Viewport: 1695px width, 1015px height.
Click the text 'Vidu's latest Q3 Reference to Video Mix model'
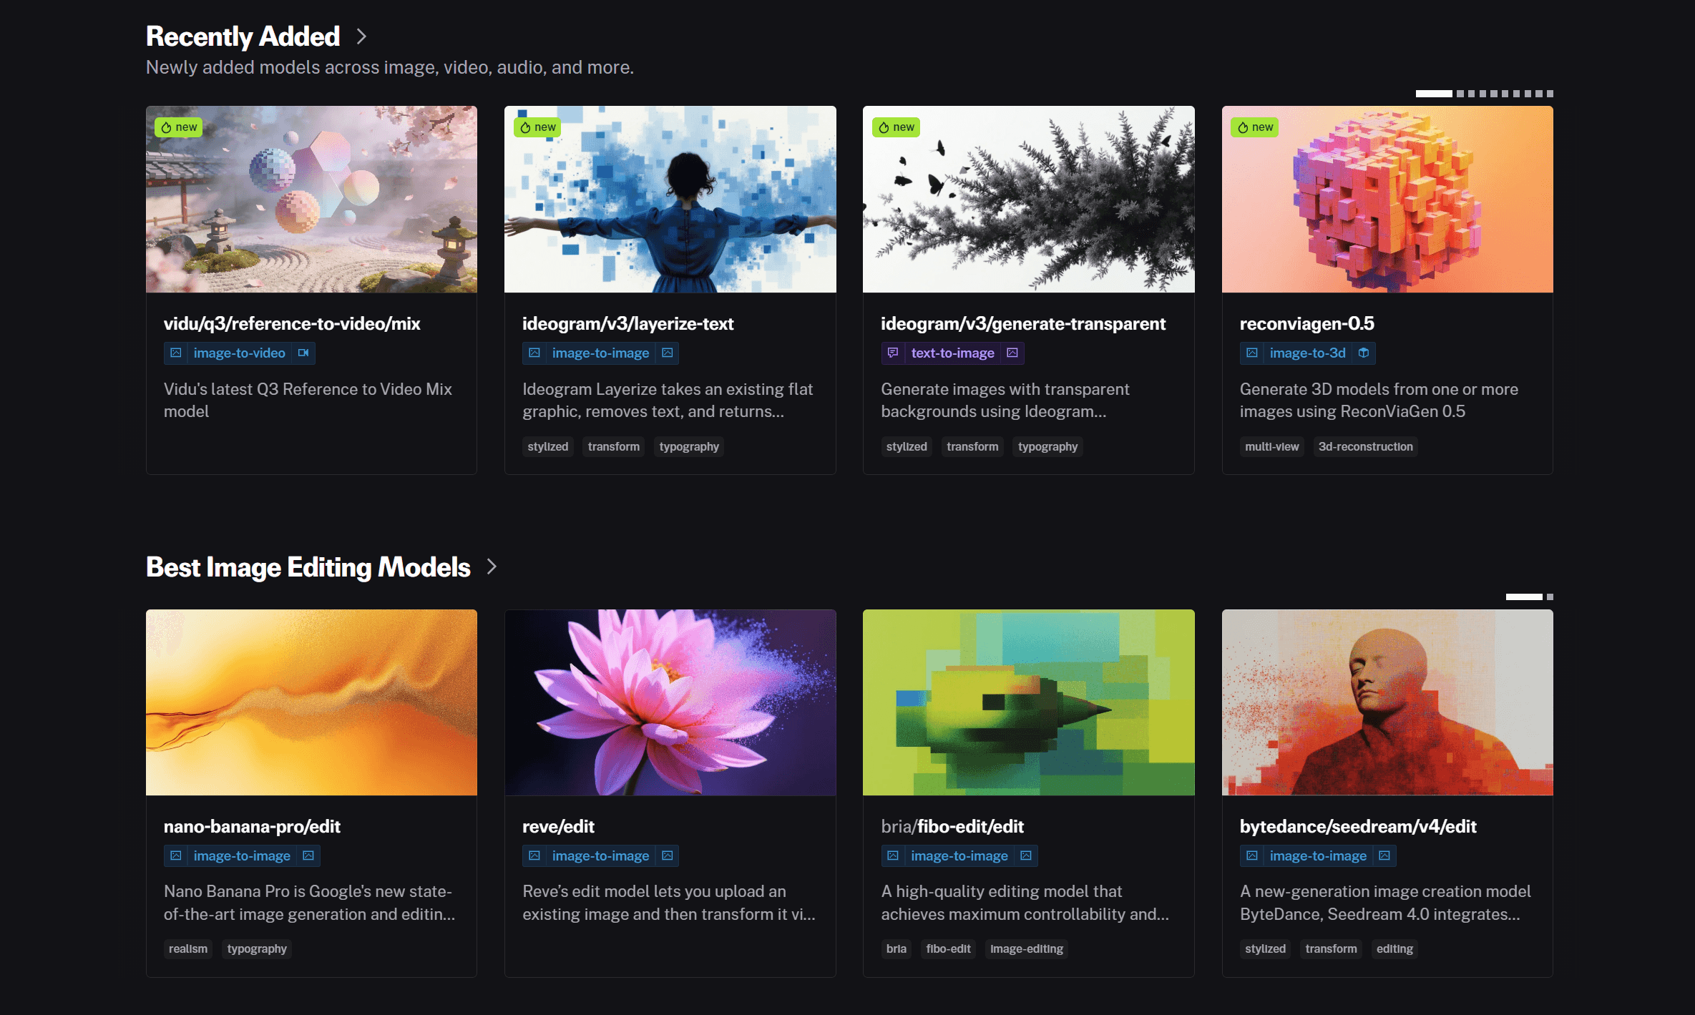308,401
